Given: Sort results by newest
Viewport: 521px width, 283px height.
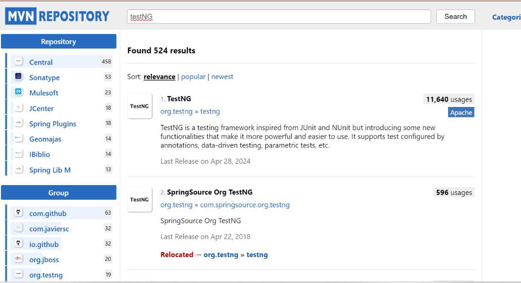Looking at the screenshot, I should (x=222, y=77).
